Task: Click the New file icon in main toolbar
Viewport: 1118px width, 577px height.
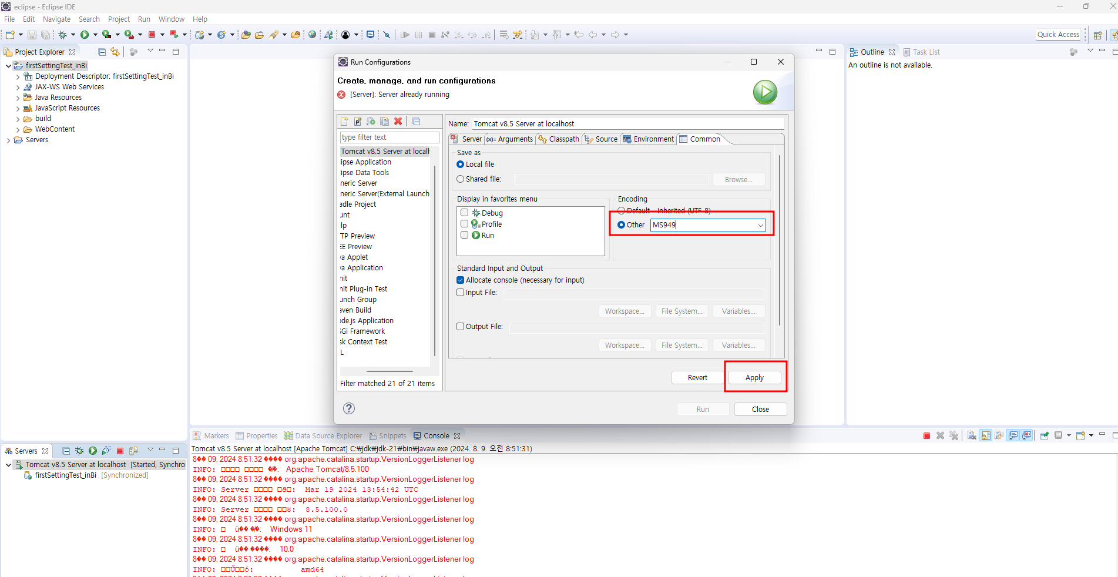Action: click(x=10, y=35)
